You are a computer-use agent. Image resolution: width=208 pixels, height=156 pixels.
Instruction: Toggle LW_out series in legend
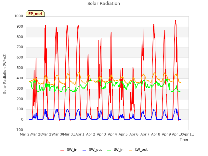[138, 150]
